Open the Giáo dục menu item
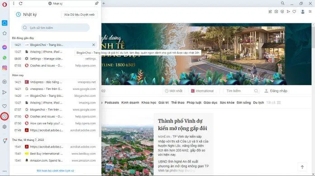 tap(210, 103)
